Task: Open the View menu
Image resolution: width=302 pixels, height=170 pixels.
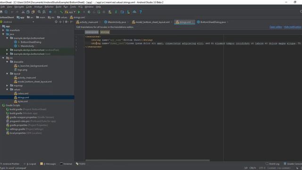Action: point(9,7)
